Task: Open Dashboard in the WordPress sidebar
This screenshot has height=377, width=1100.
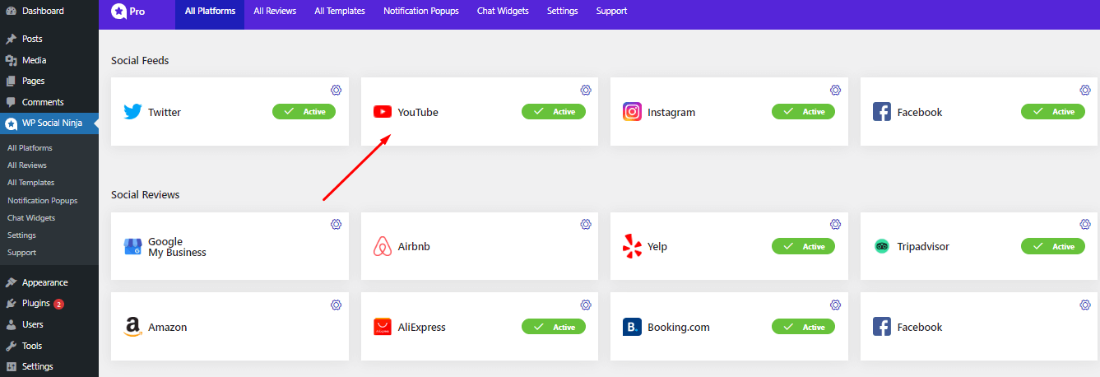Action: click(x=49, y=12)
